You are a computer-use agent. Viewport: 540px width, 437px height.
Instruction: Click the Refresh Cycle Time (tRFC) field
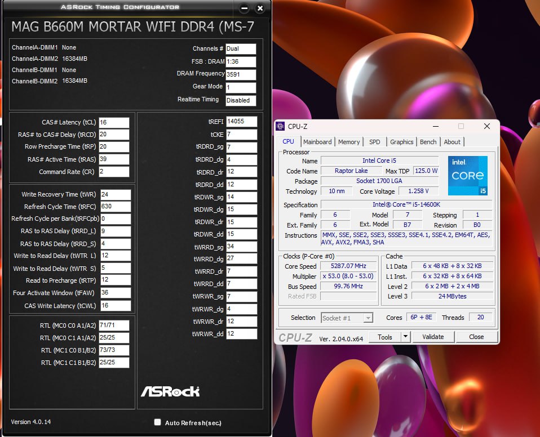(x=116, y=207)
